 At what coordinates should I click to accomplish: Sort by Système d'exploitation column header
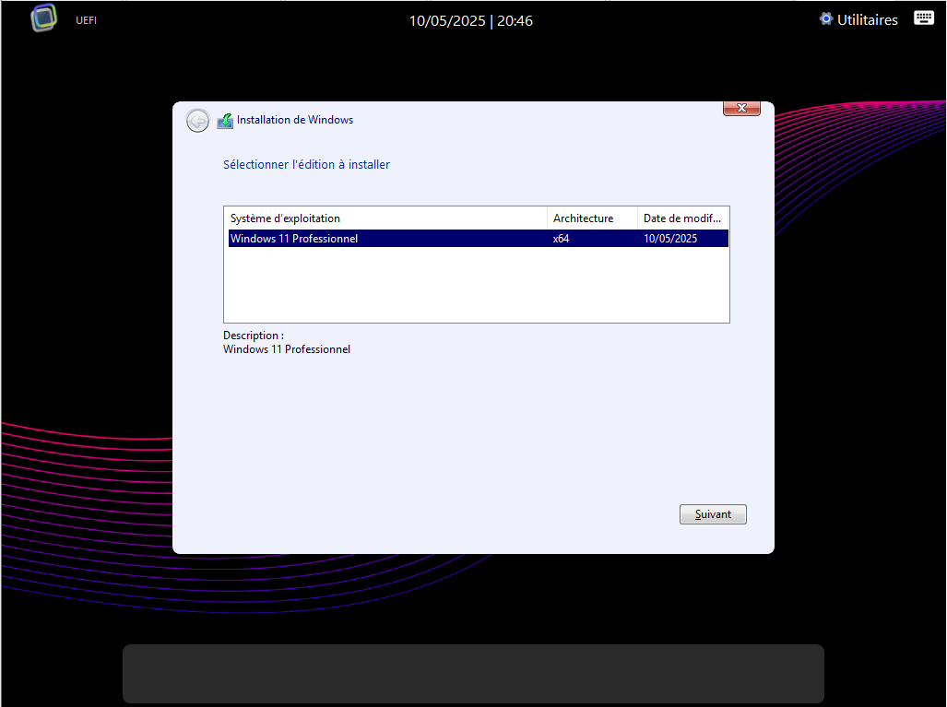pyautogui.click(x=385, y=218)
